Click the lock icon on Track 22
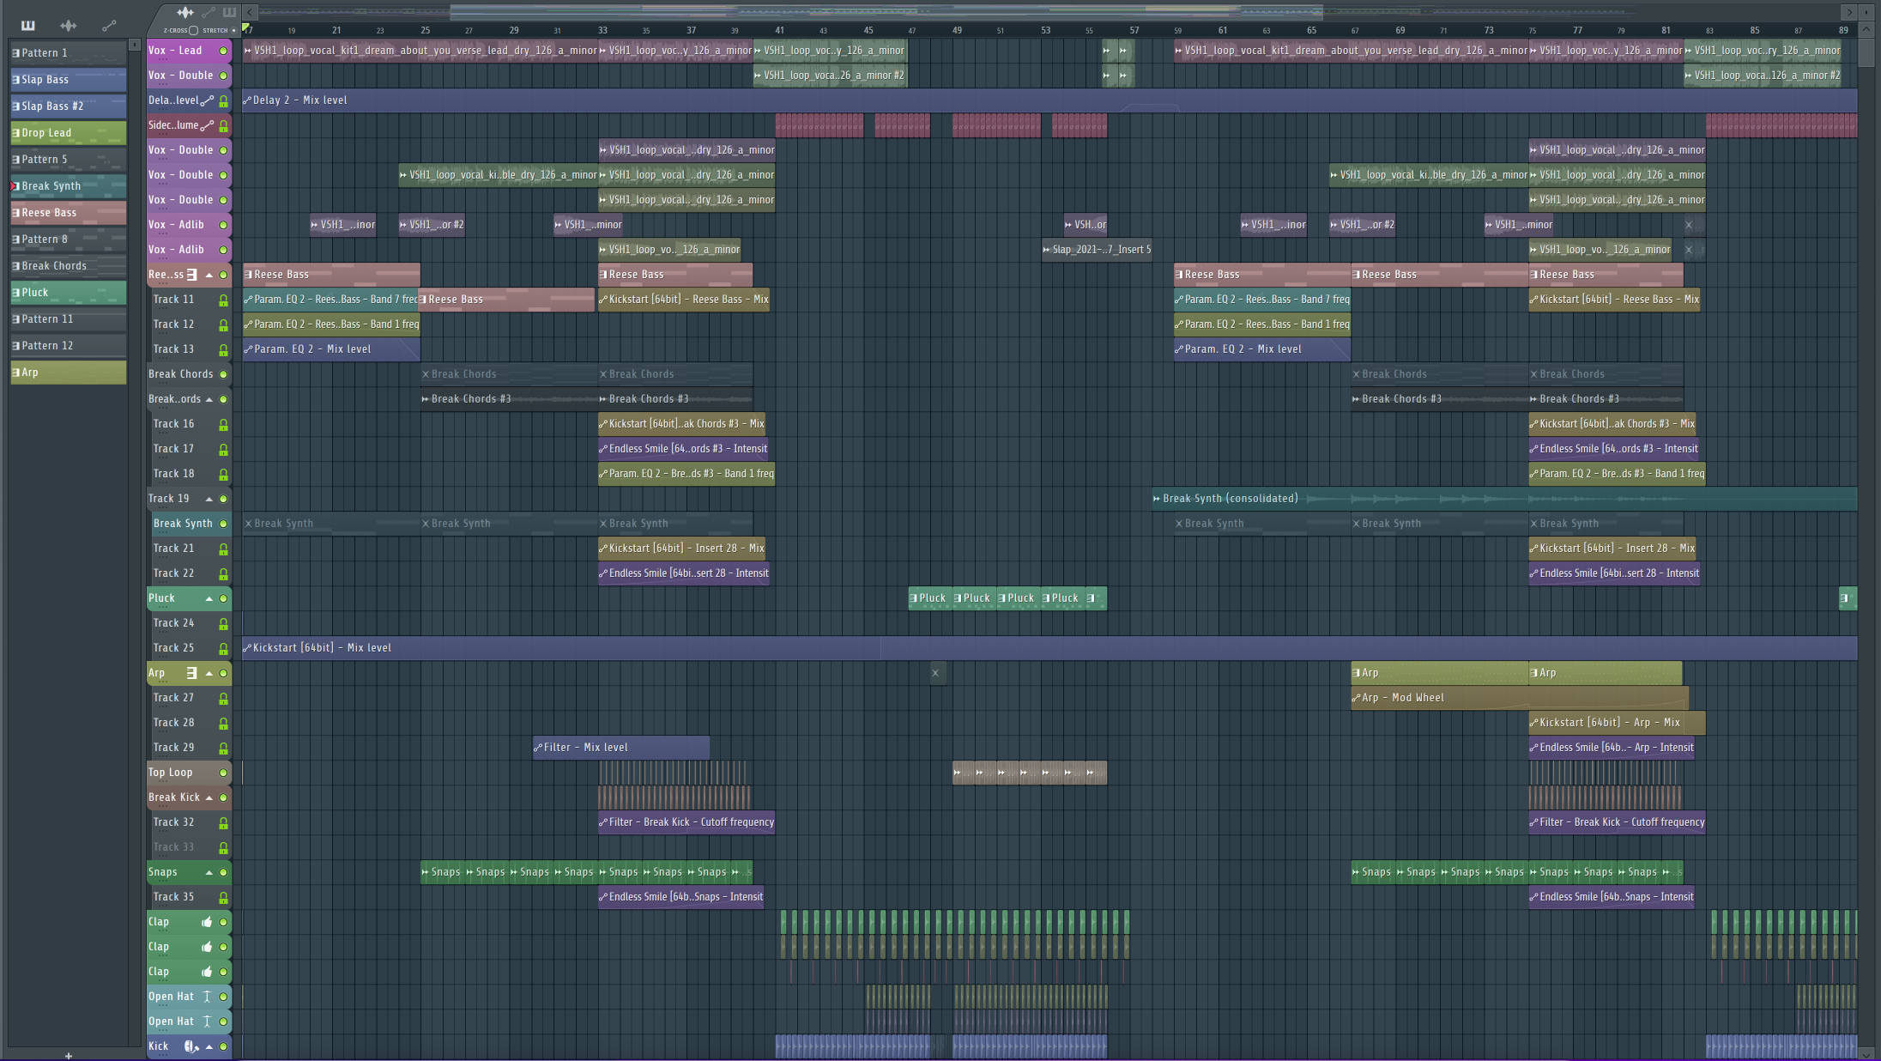The height and width of the screenshot is (1061, 1881). [223, 573]
